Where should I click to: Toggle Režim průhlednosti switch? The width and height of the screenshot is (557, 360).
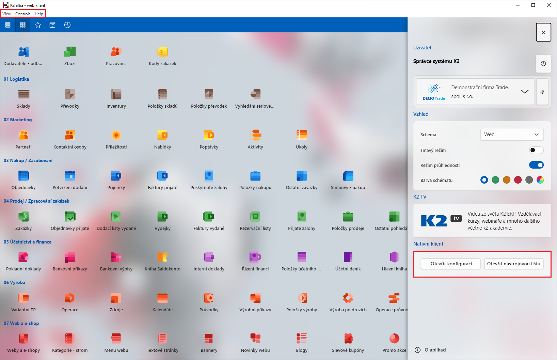tap(536, 165)
